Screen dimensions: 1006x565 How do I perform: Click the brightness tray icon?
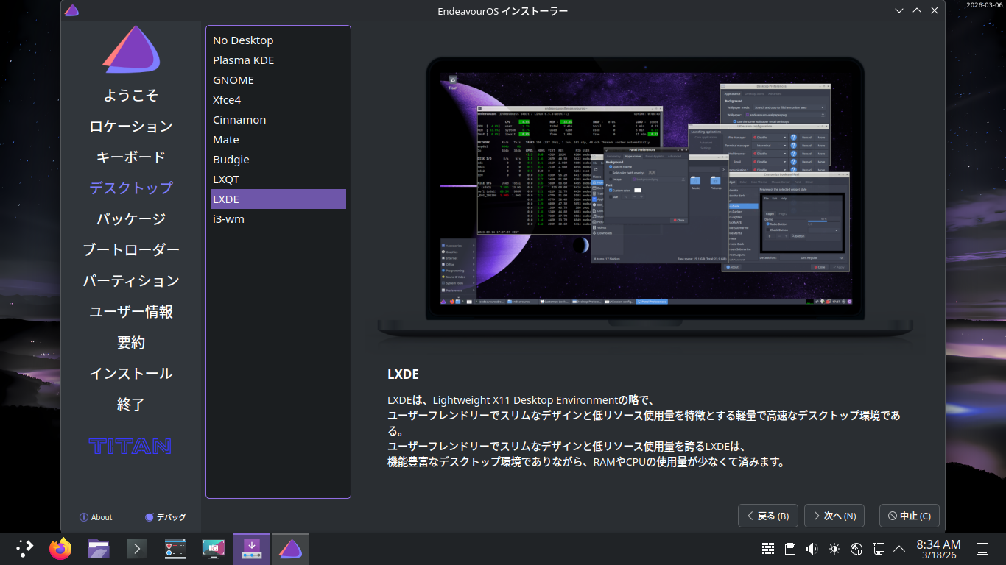coord(834,549)
